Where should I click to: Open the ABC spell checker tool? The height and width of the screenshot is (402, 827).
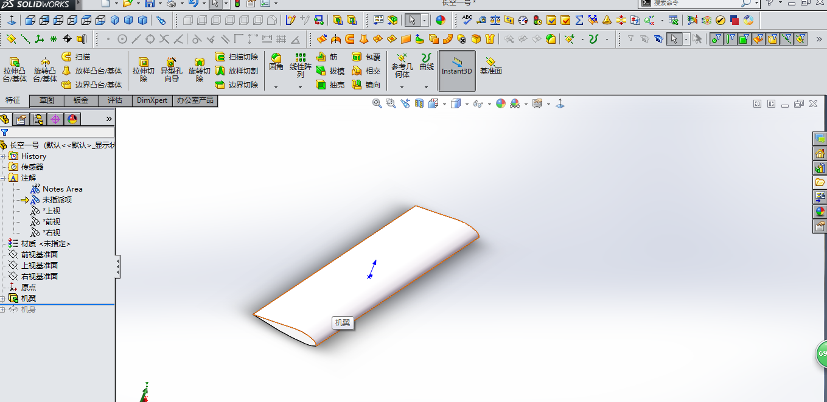(x=467, y=20)
